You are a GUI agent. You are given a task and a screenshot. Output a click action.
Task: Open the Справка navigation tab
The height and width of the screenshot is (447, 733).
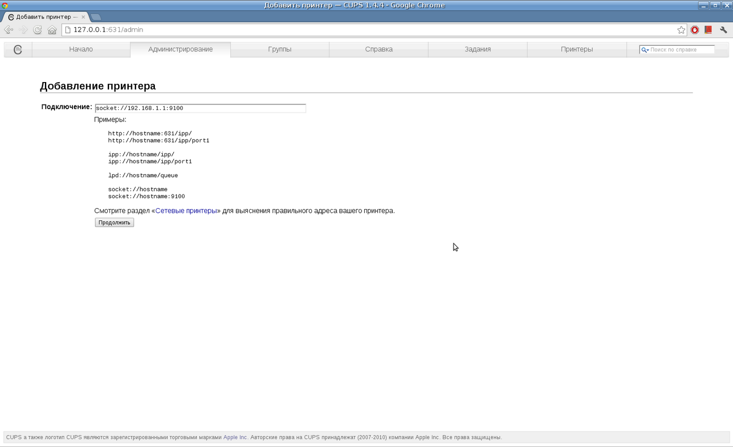click(379, 50)
